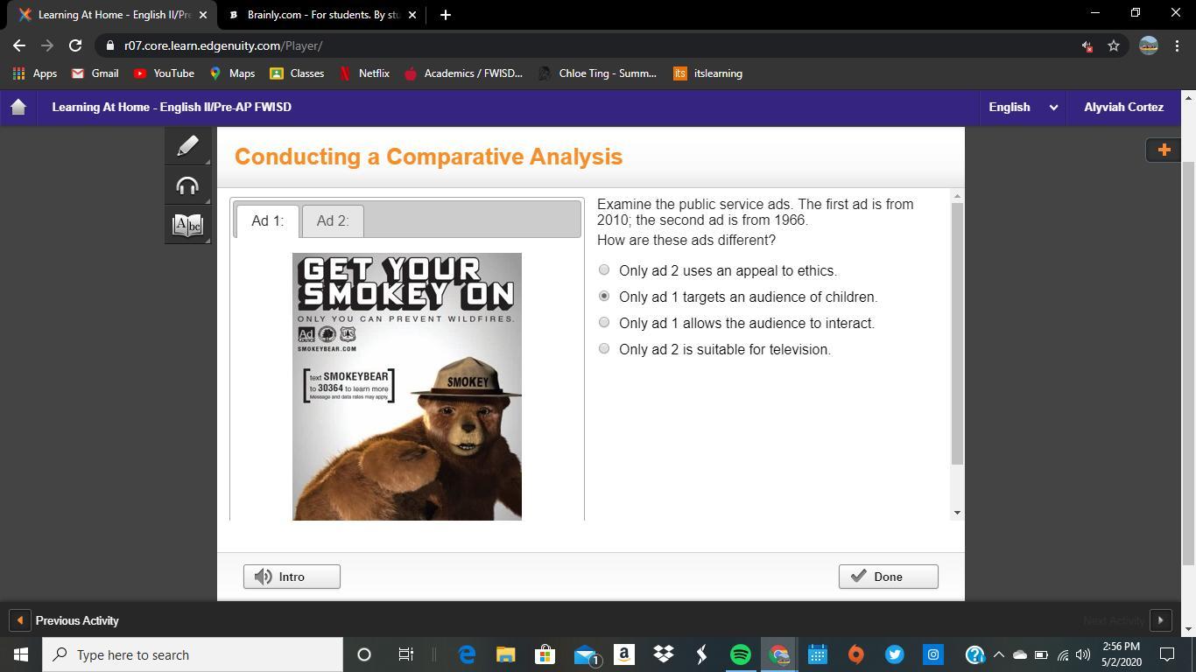Open Amazon app from the taskbar
Viewport: 1196px width, 672px height.
(623, 654)
